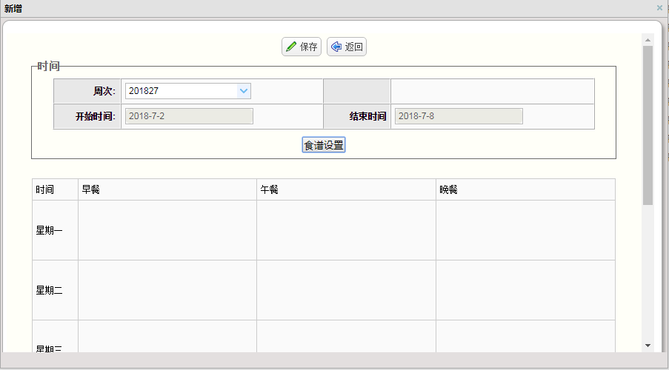Screen dimensions: 669x370
Task: Open 食谱设置 recipe settings
Action: point(324,145)
